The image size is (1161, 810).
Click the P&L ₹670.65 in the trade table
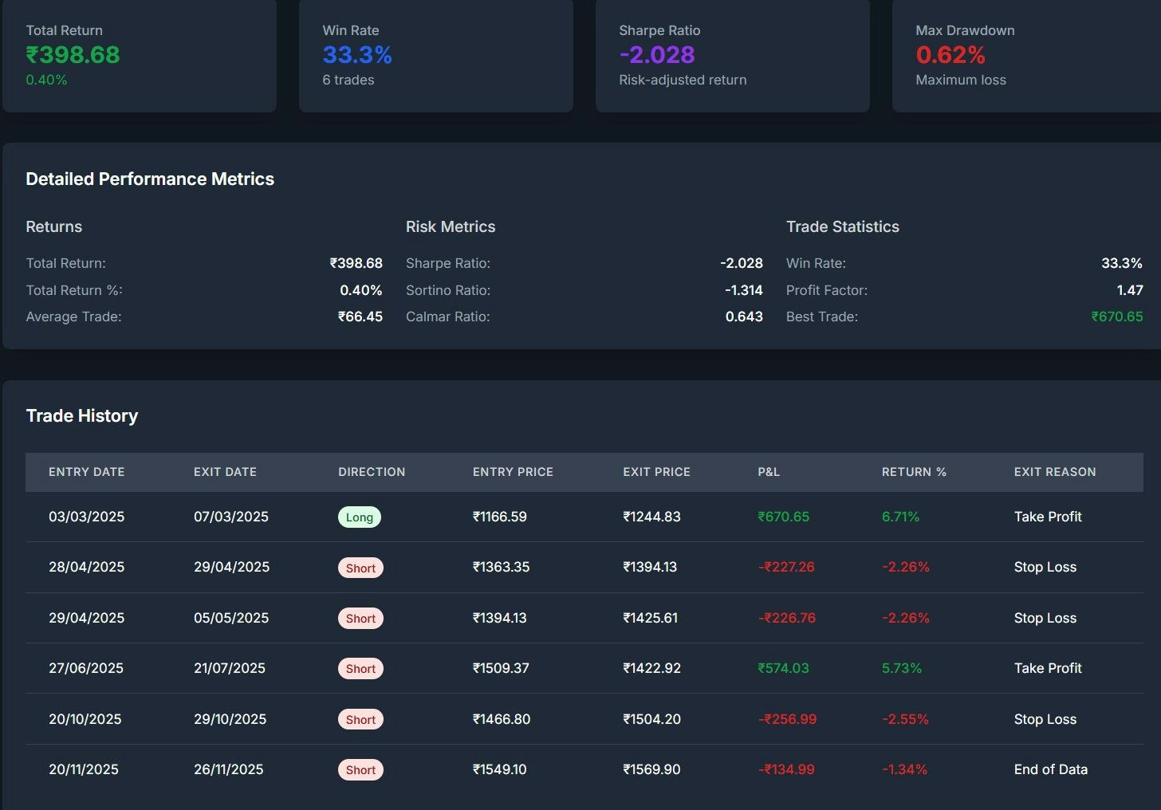click(x=784, y=517)
